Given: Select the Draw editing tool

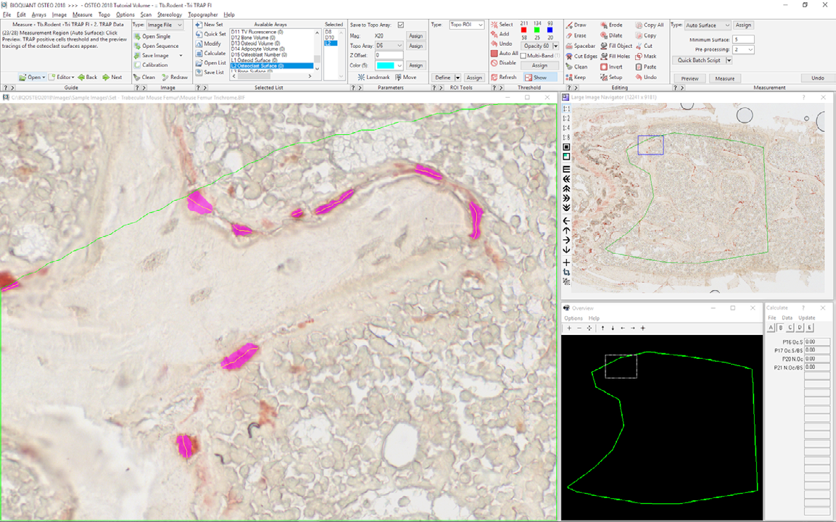Looking at the screenshot, I should [576, 25].
